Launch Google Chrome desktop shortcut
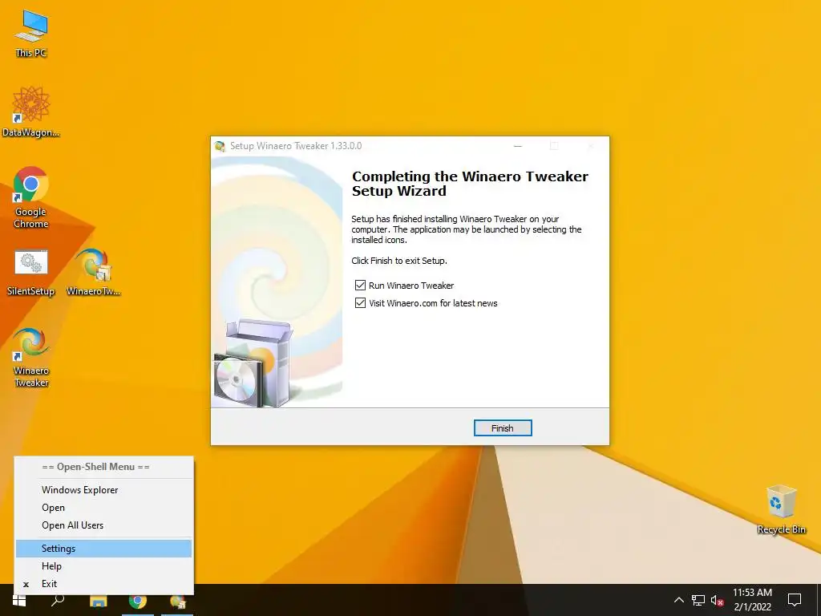The image size is (821, 616). tap(31, 197)
